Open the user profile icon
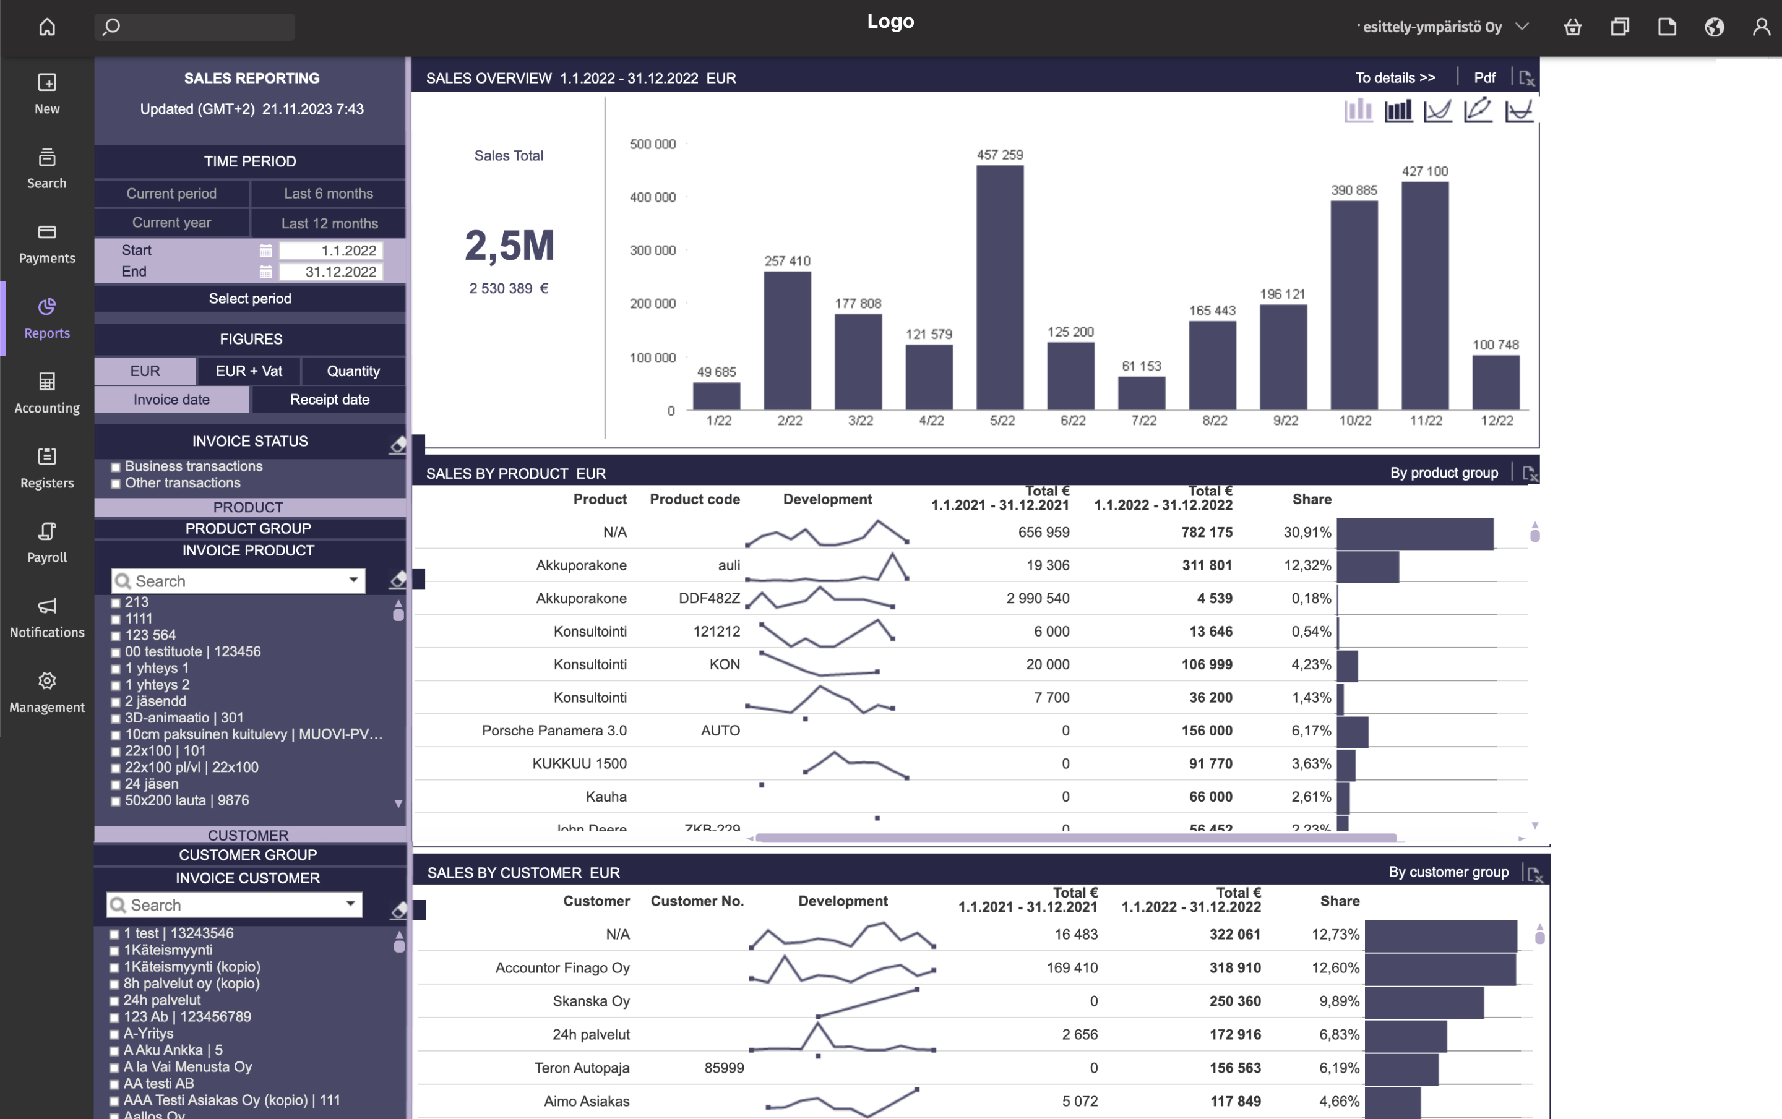Image resolution: width=1782 pixels, height=1119 pixels. (x=1762, y=27)
